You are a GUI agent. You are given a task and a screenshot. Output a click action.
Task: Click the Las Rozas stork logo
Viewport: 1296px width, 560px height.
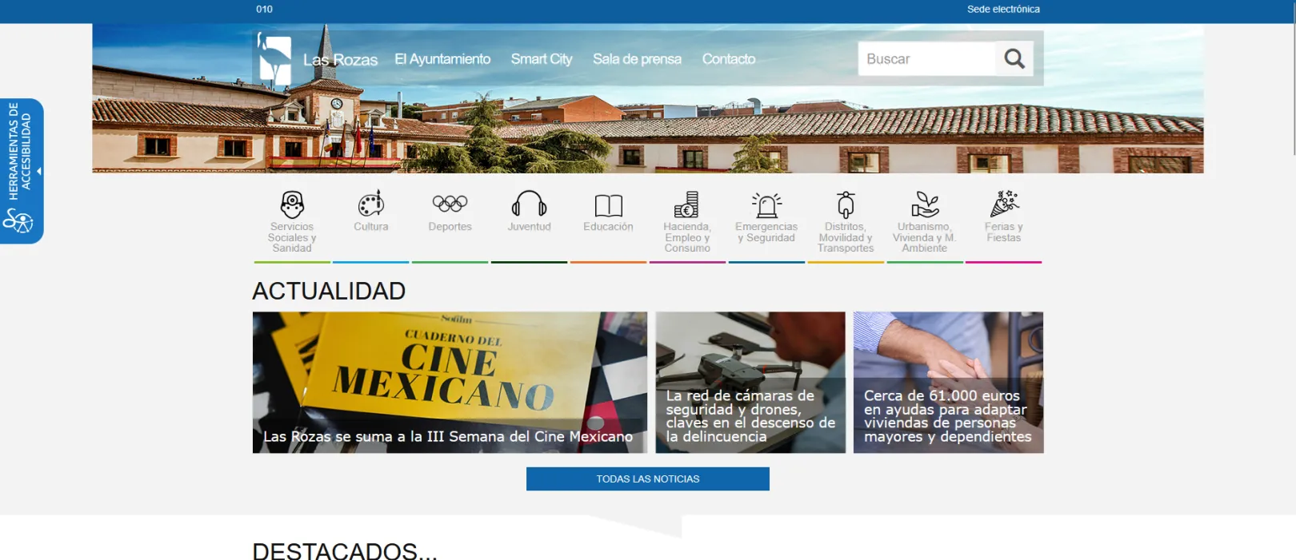[x=274, y=58]
